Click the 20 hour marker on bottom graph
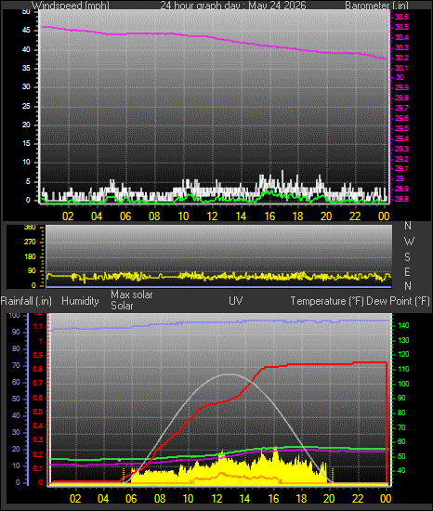433x511 pixels. [x=329, y=498]
